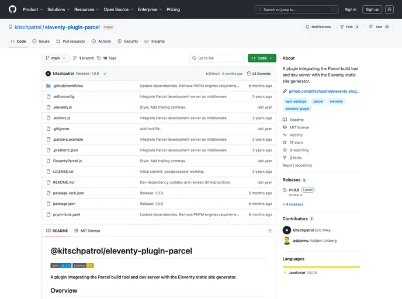
Task: Open ElevenlyParcel.js file
Action: tap(67, 161)
